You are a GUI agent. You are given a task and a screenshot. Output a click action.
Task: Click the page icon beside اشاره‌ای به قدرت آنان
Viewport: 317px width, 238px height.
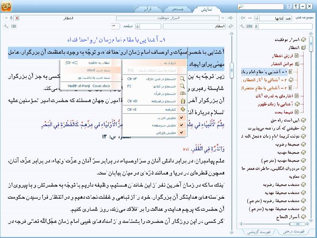pyautogui.click(x=296, y=96)
